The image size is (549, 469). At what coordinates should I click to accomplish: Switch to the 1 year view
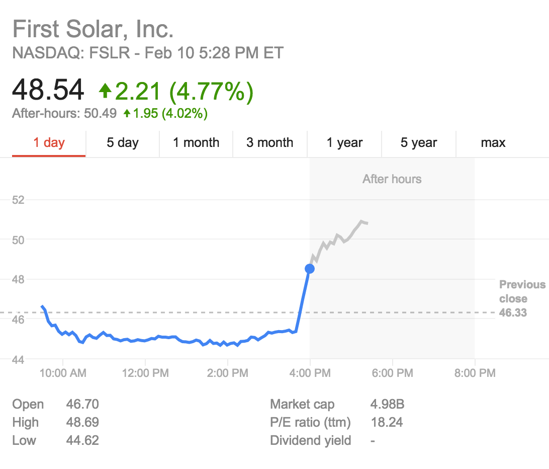pos(344,143)
